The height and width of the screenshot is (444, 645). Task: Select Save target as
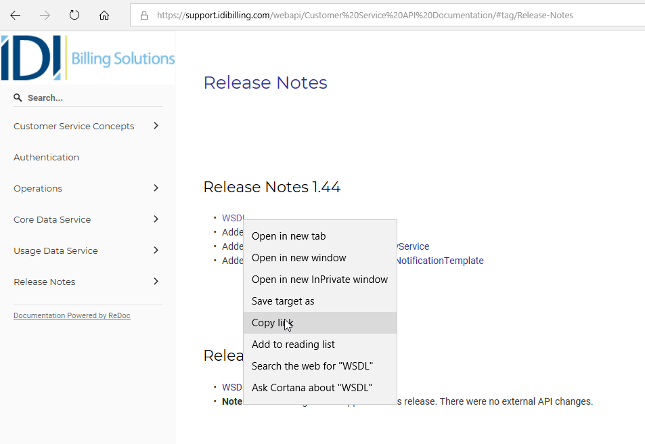pyautogui.click(x=283, y=301)
